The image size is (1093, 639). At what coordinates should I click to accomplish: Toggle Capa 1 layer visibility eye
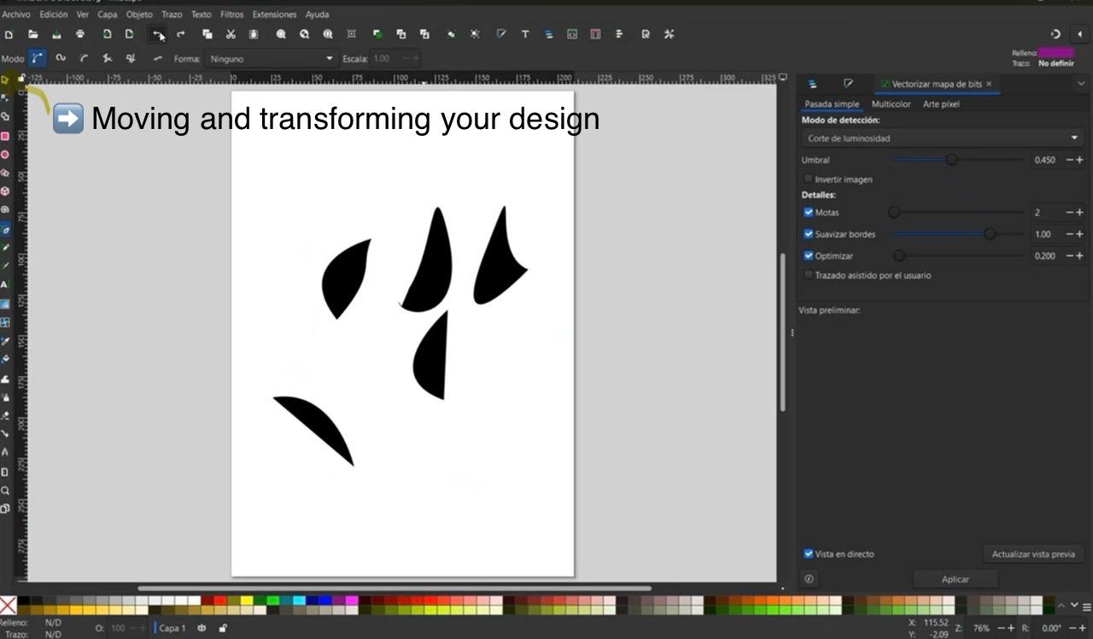click(x=202, y=628)
